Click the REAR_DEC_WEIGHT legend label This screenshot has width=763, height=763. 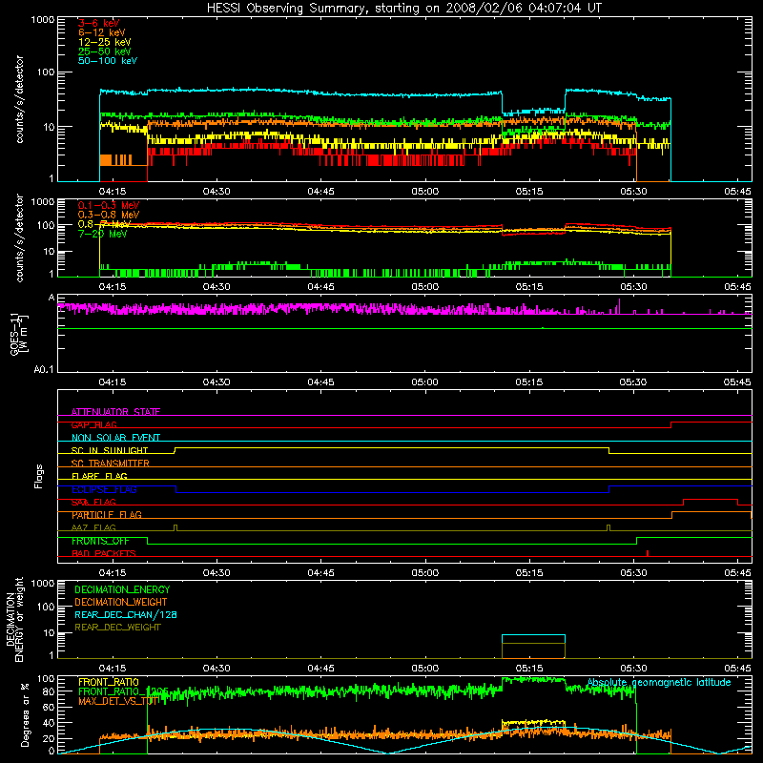coord(117,628)
